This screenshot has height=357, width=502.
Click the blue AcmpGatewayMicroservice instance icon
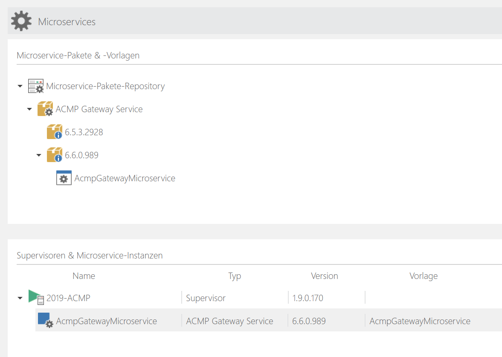point(45,320)
